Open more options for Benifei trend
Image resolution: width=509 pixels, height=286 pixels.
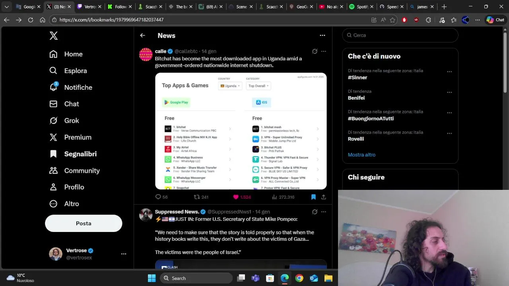[x=449, y=93]
